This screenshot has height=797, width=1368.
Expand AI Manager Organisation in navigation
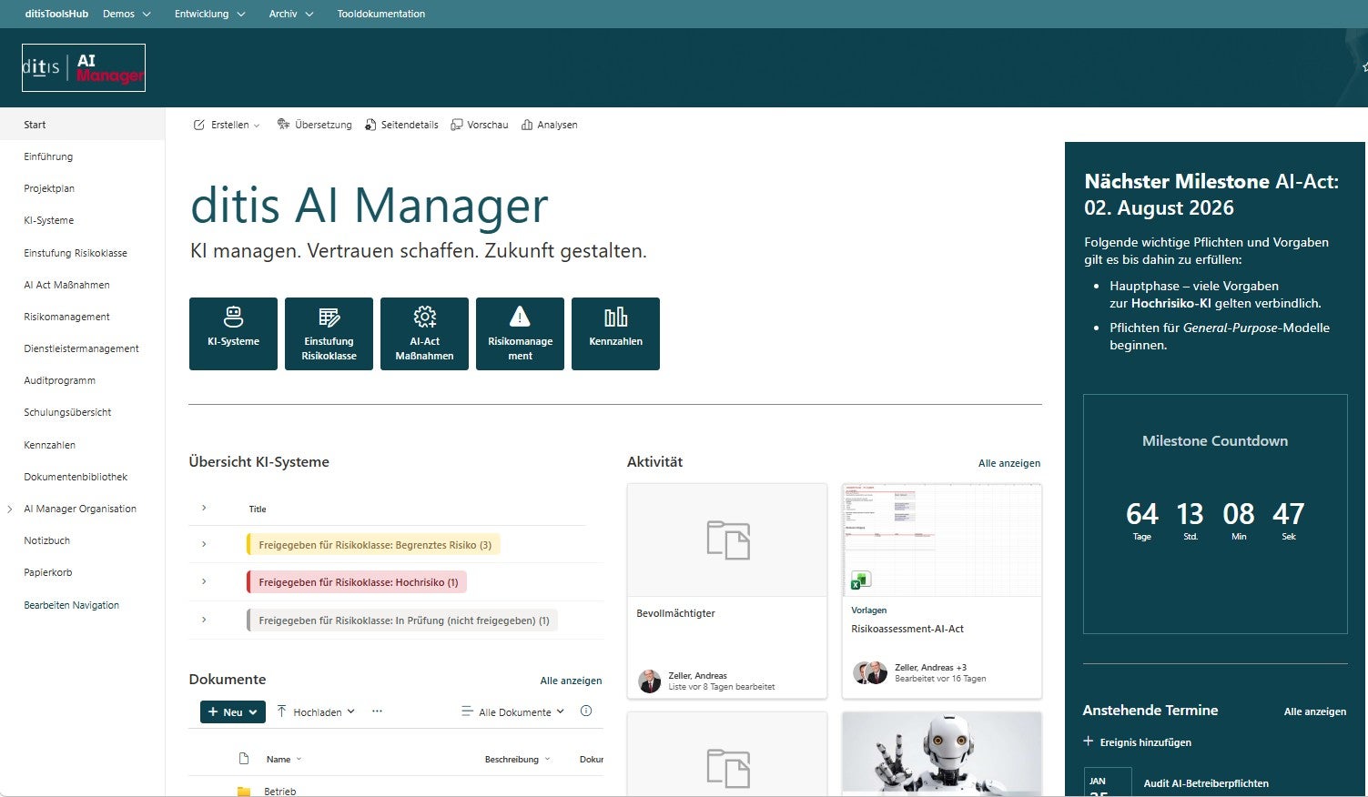(x=10, y=509)
